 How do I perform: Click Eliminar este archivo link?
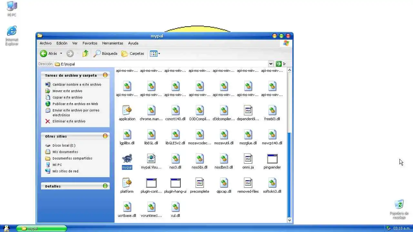pyautogui.click(x=69, y=121)
